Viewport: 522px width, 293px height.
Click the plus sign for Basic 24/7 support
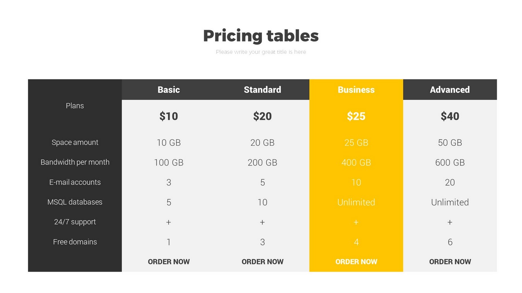169,222
